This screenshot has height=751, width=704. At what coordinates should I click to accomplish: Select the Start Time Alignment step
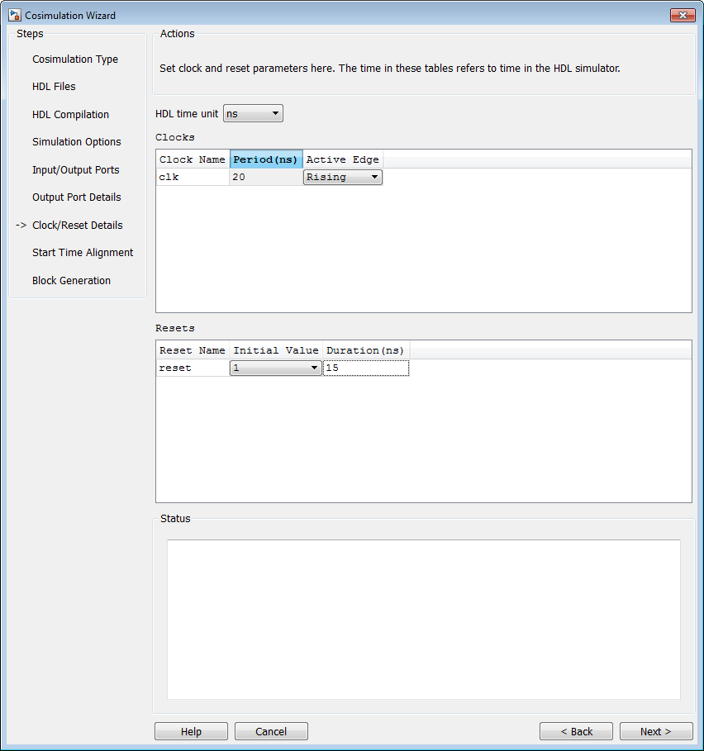pyautogui.click(x=83, y=253)
